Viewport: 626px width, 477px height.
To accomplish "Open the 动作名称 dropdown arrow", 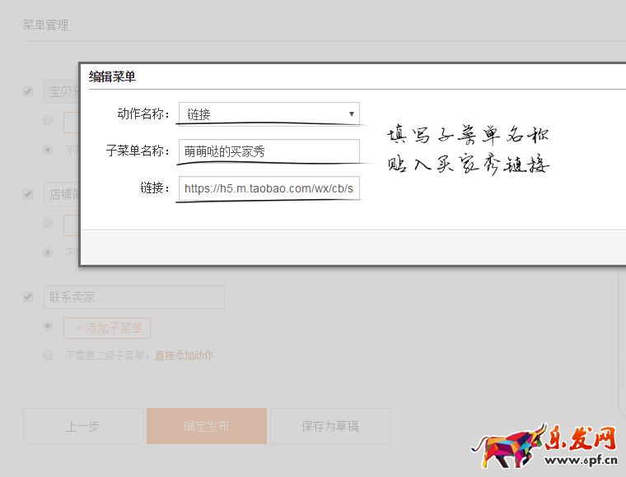I will coord(352,113).
